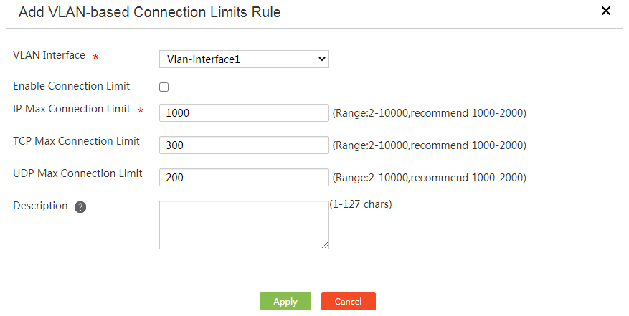Click the TCP Max Connection Limit field
This screenshot has width=629, height=316.
pyautogui.click(x=244, y=145)
